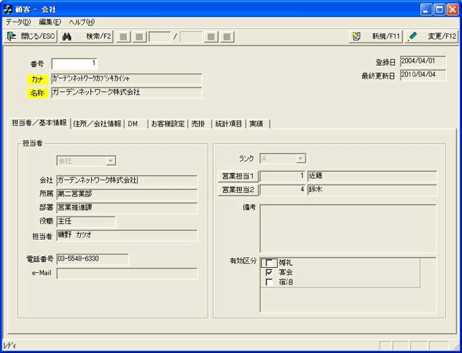Open the ランク dropdown
The width and height of the screenshot is (462, 353).
(301, 158)
